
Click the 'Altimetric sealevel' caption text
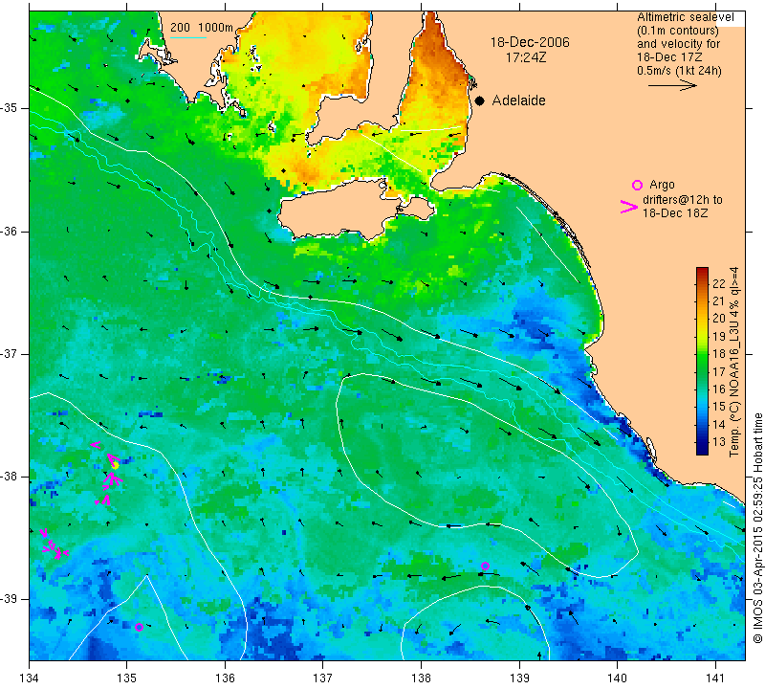click(685, 17)
